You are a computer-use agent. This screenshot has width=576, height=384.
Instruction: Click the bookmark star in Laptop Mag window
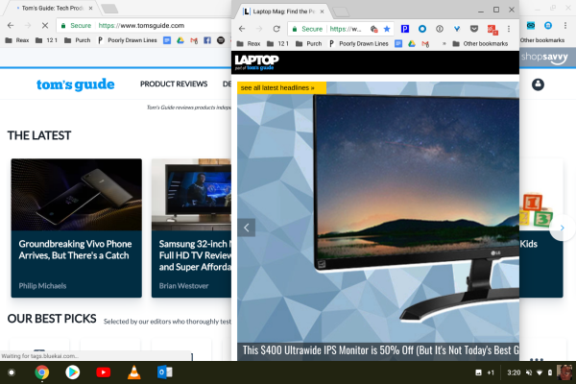pyautogui.click(x=387, y=29)
